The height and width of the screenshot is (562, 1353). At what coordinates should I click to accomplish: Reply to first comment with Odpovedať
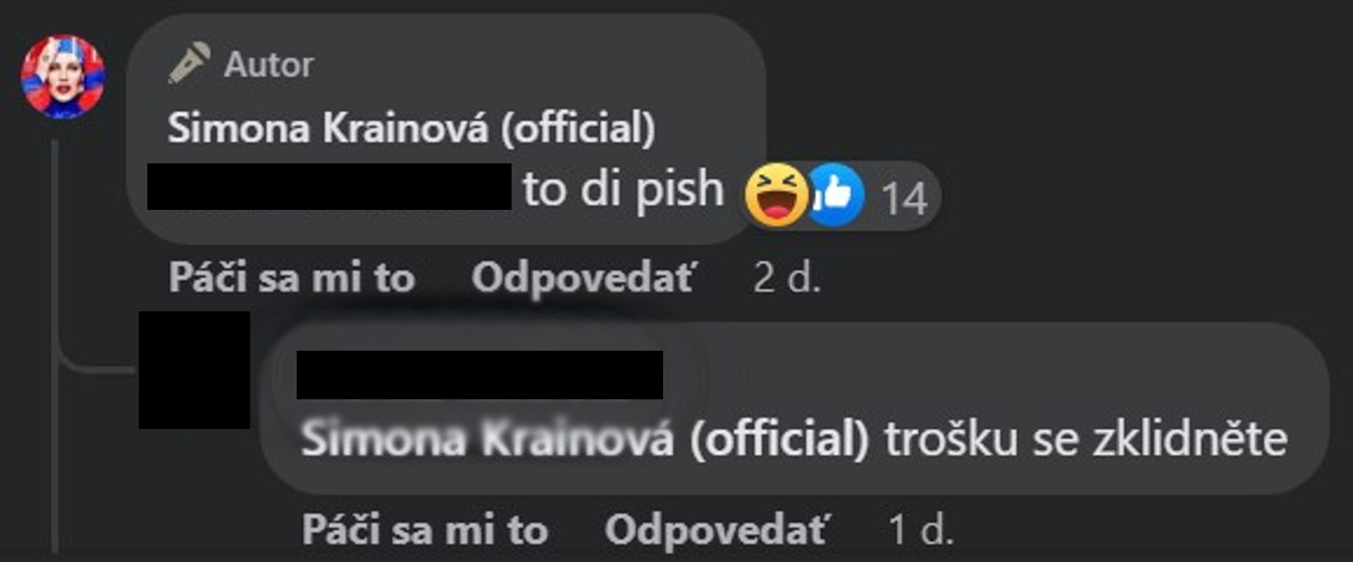coord(584,277)
